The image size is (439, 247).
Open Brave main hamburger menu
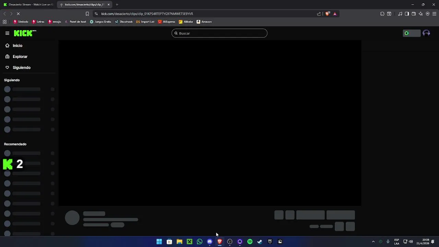point(435,14)
